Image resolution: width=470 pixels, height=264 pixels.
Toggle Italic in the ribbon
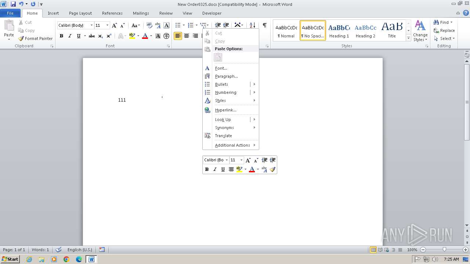70,36
